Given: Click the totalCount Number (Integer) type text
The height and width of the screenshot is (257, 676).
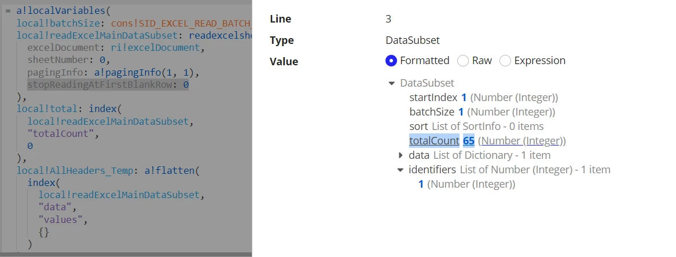Looking at the screenshot, I should (521, 140).
